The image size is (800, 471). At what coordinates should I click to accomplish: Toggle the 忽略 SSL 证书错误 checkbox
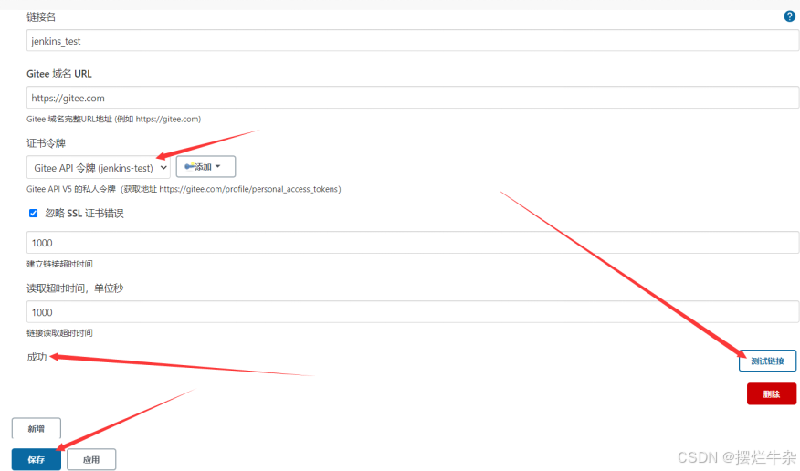click(x=33, y=213)
